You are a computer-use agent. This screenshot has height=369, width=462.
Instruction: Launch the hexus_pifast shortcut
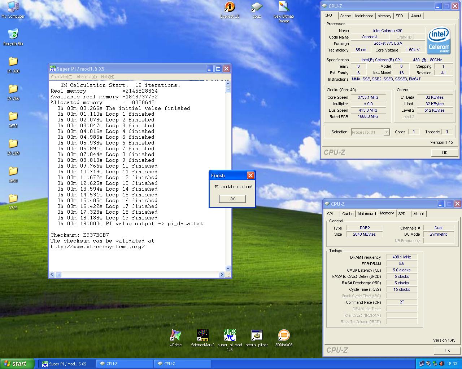[x=257, y=338]
